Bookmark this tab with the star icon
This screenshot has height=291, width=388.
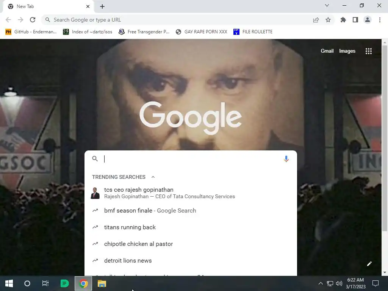328,20
